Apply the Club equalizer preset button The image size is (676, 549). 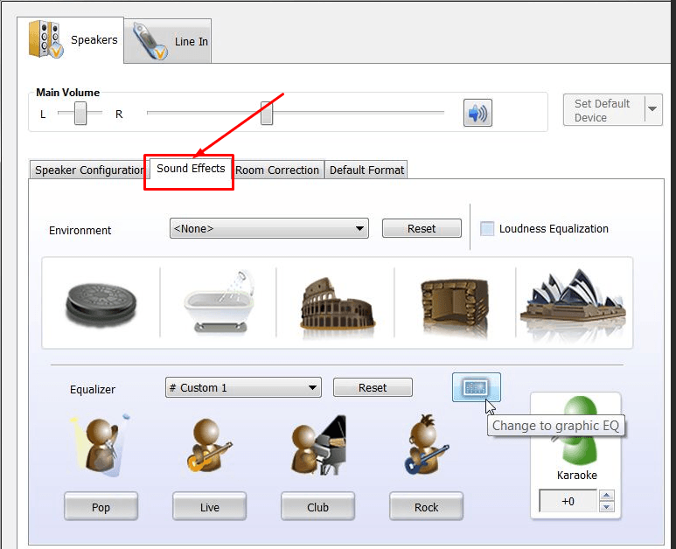317,507
